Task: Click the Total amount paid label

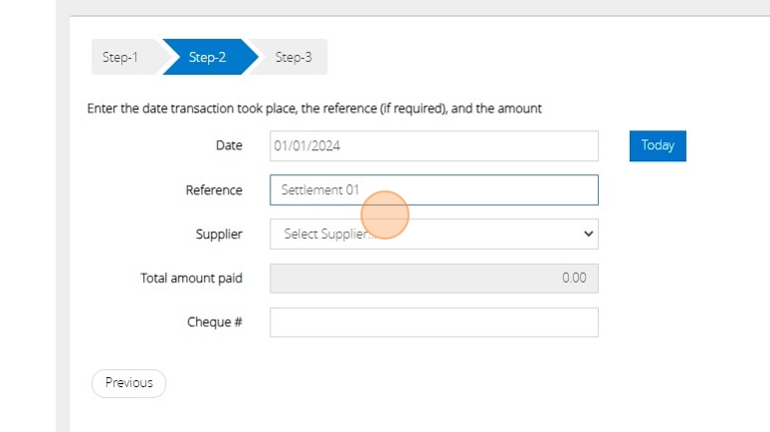Action: pos(191,278)
